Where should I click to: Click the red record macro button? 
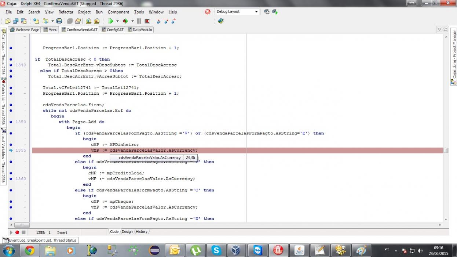(17, 232)
